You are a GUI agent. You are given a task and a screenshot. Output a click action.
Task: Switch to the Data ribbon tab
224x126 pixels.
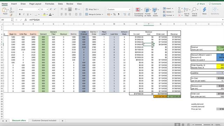click(60, 4)
